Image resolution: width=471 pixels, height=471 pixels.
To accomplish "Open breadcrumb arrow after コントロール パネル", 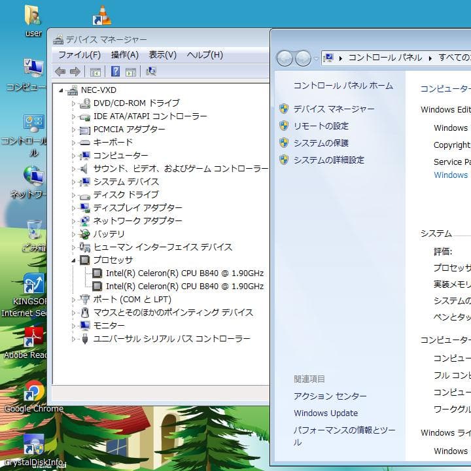I will (430, 58).
